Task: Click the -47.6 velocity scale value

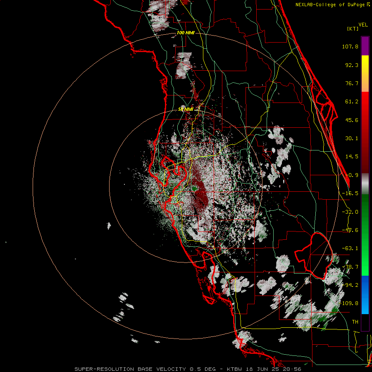Action: (350, 230)
